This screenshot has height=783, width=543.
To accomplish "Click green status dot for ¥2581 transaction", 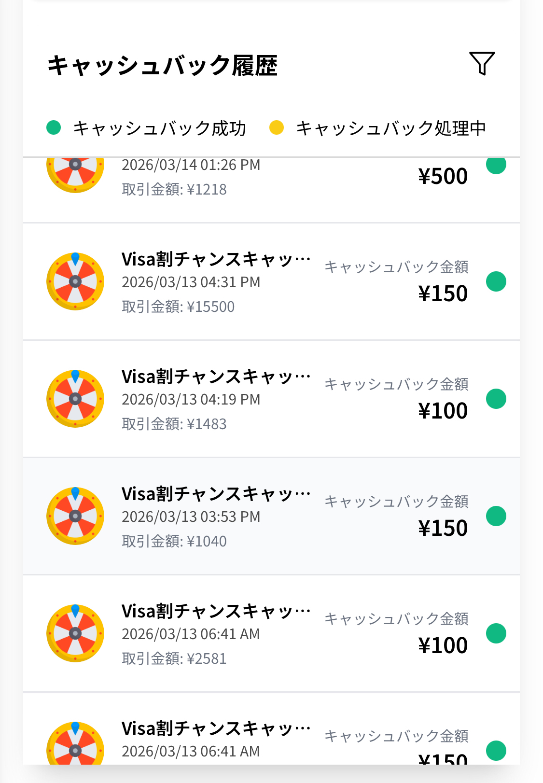I will [496, 633].
